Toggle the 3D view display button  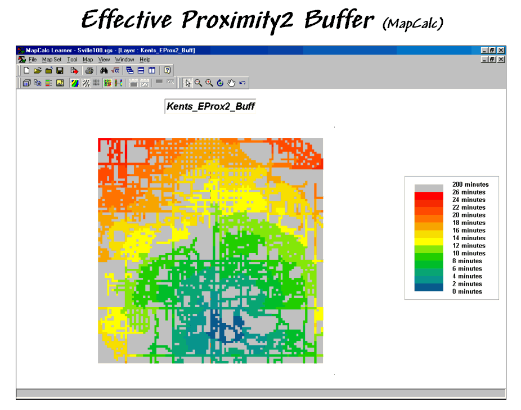[26, 83]
